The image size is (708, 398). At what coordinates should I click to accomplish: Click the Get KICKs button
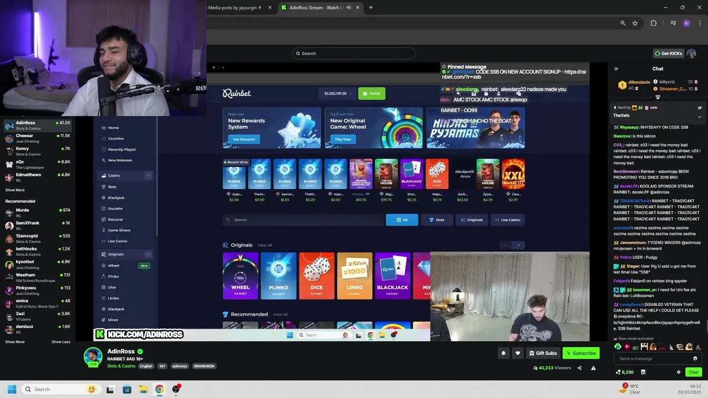pyautogui.click(x=669, y=53)
